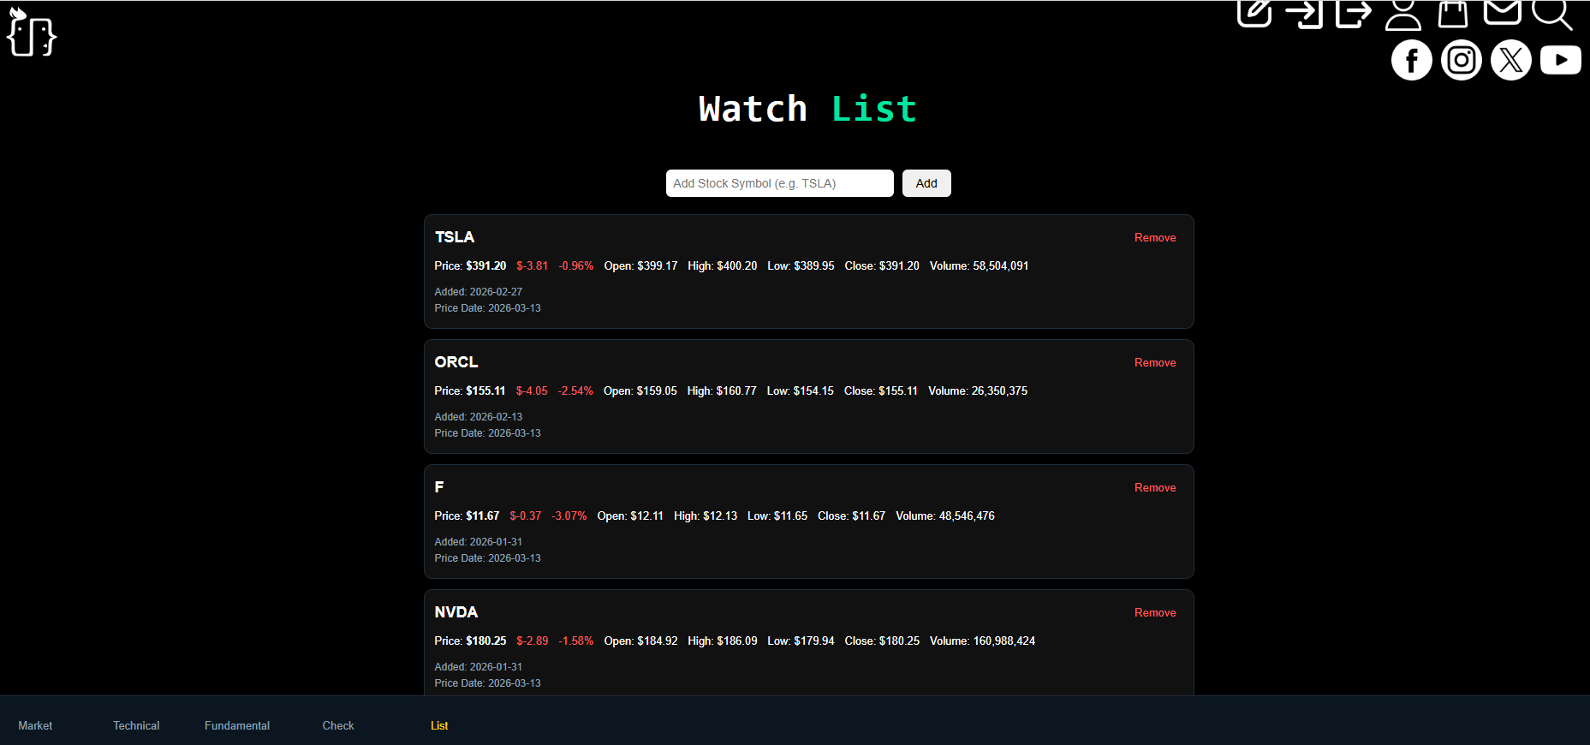Remove TSLA from the watch list
This screenshot has width=1590, height=745.
point(1155,237)
